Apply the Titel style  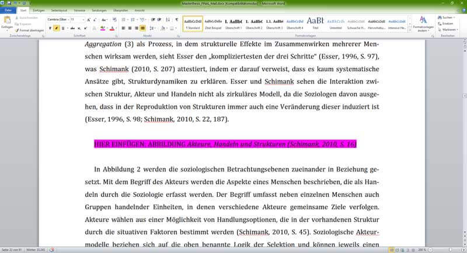pyautogui.click(x=315, y=24)
